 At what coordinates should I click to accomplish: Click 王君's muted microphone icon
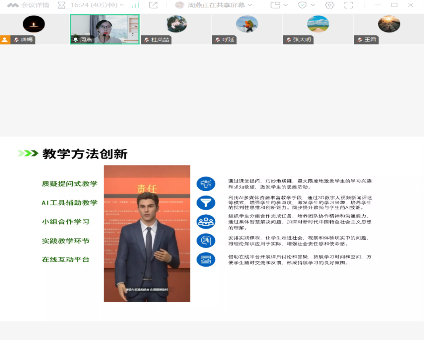[x=360, y=40]
